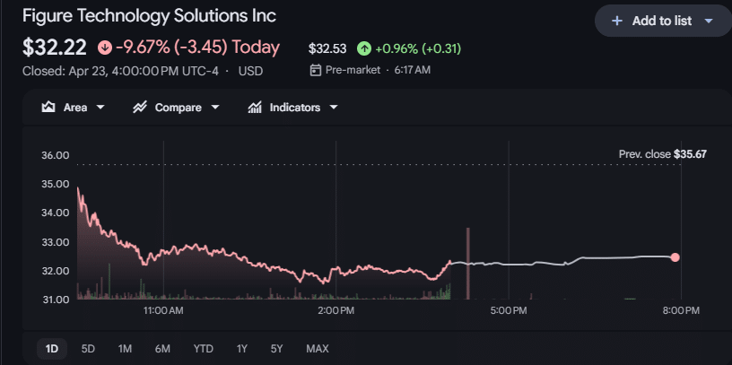Click the green up-arrow pre-market icon
The height and width of the screenshot is (365, 732).
point(363,48)
